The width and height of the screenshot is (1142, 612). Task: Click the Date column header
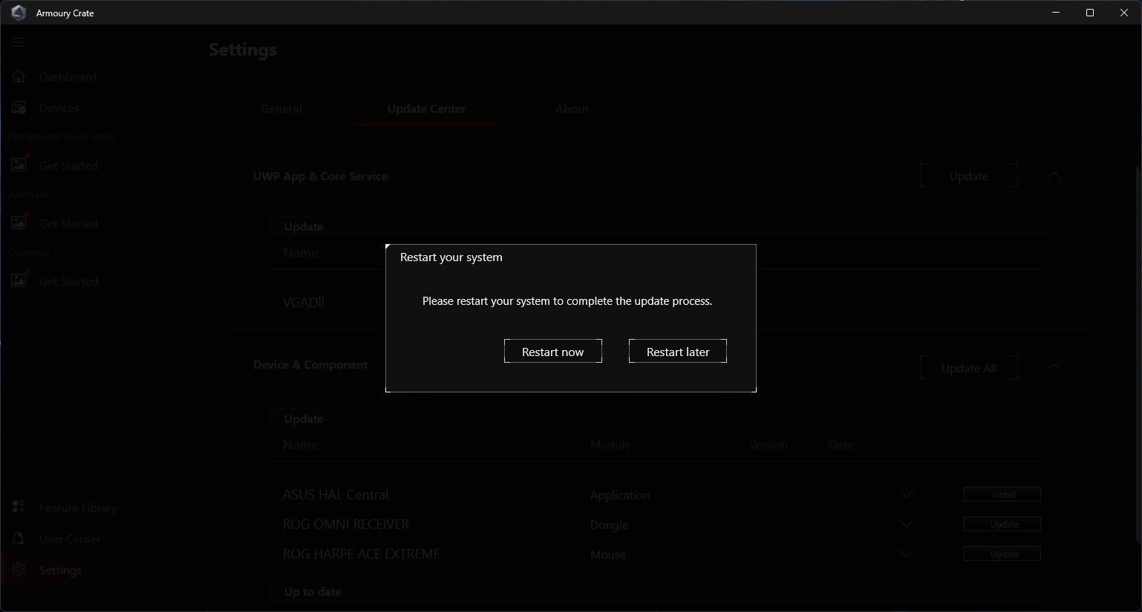[x=841, y=445]
